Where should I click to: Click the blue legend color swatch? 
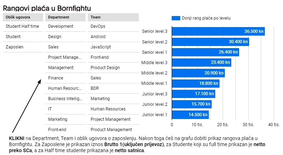(x=176, y=18)
